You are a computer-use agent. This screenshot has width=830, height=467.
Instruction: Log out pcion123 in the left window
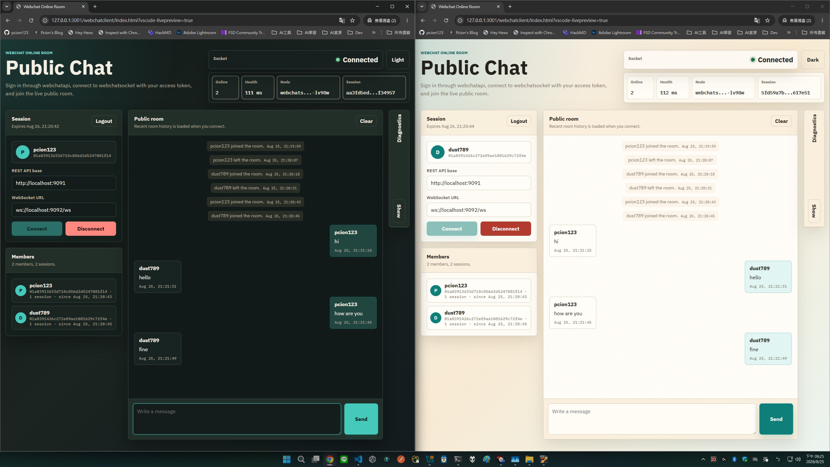click(x=104, y=121)
